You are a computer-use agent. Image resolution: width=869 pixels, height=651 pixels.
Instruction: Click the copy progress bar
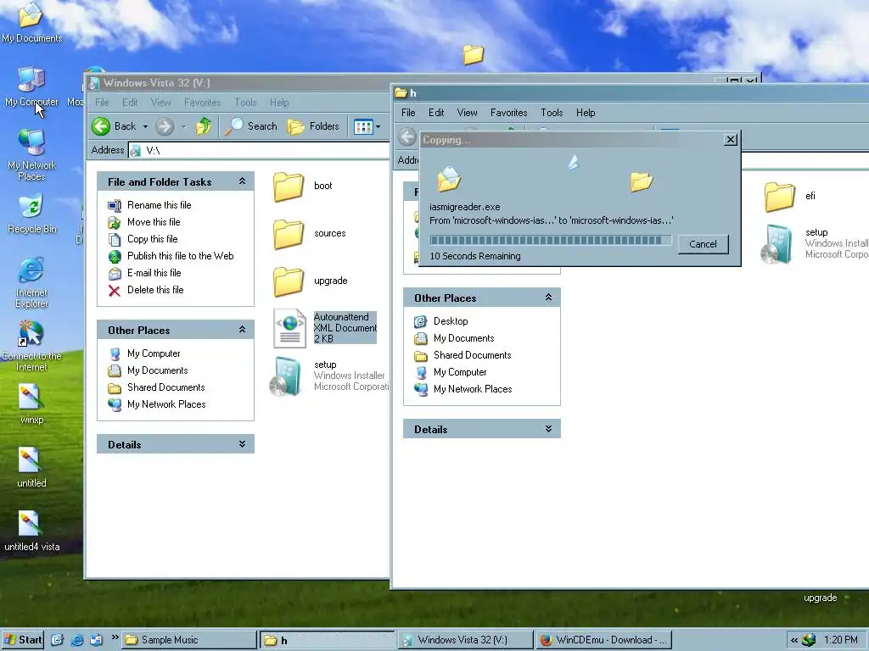[x=550, y=240]
